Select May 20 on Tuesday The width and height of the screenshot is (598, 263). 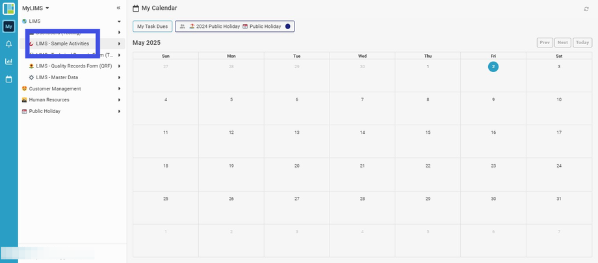(x=296, y=166)
